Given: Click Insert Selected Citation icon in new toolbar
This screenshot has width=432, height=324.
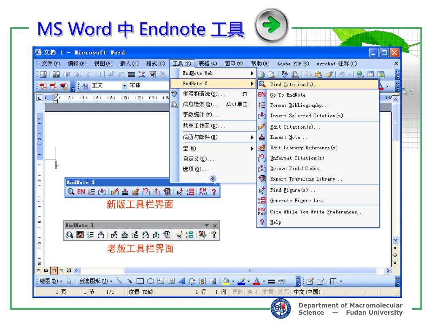Looking at the screenshot, I should (102, 192).
